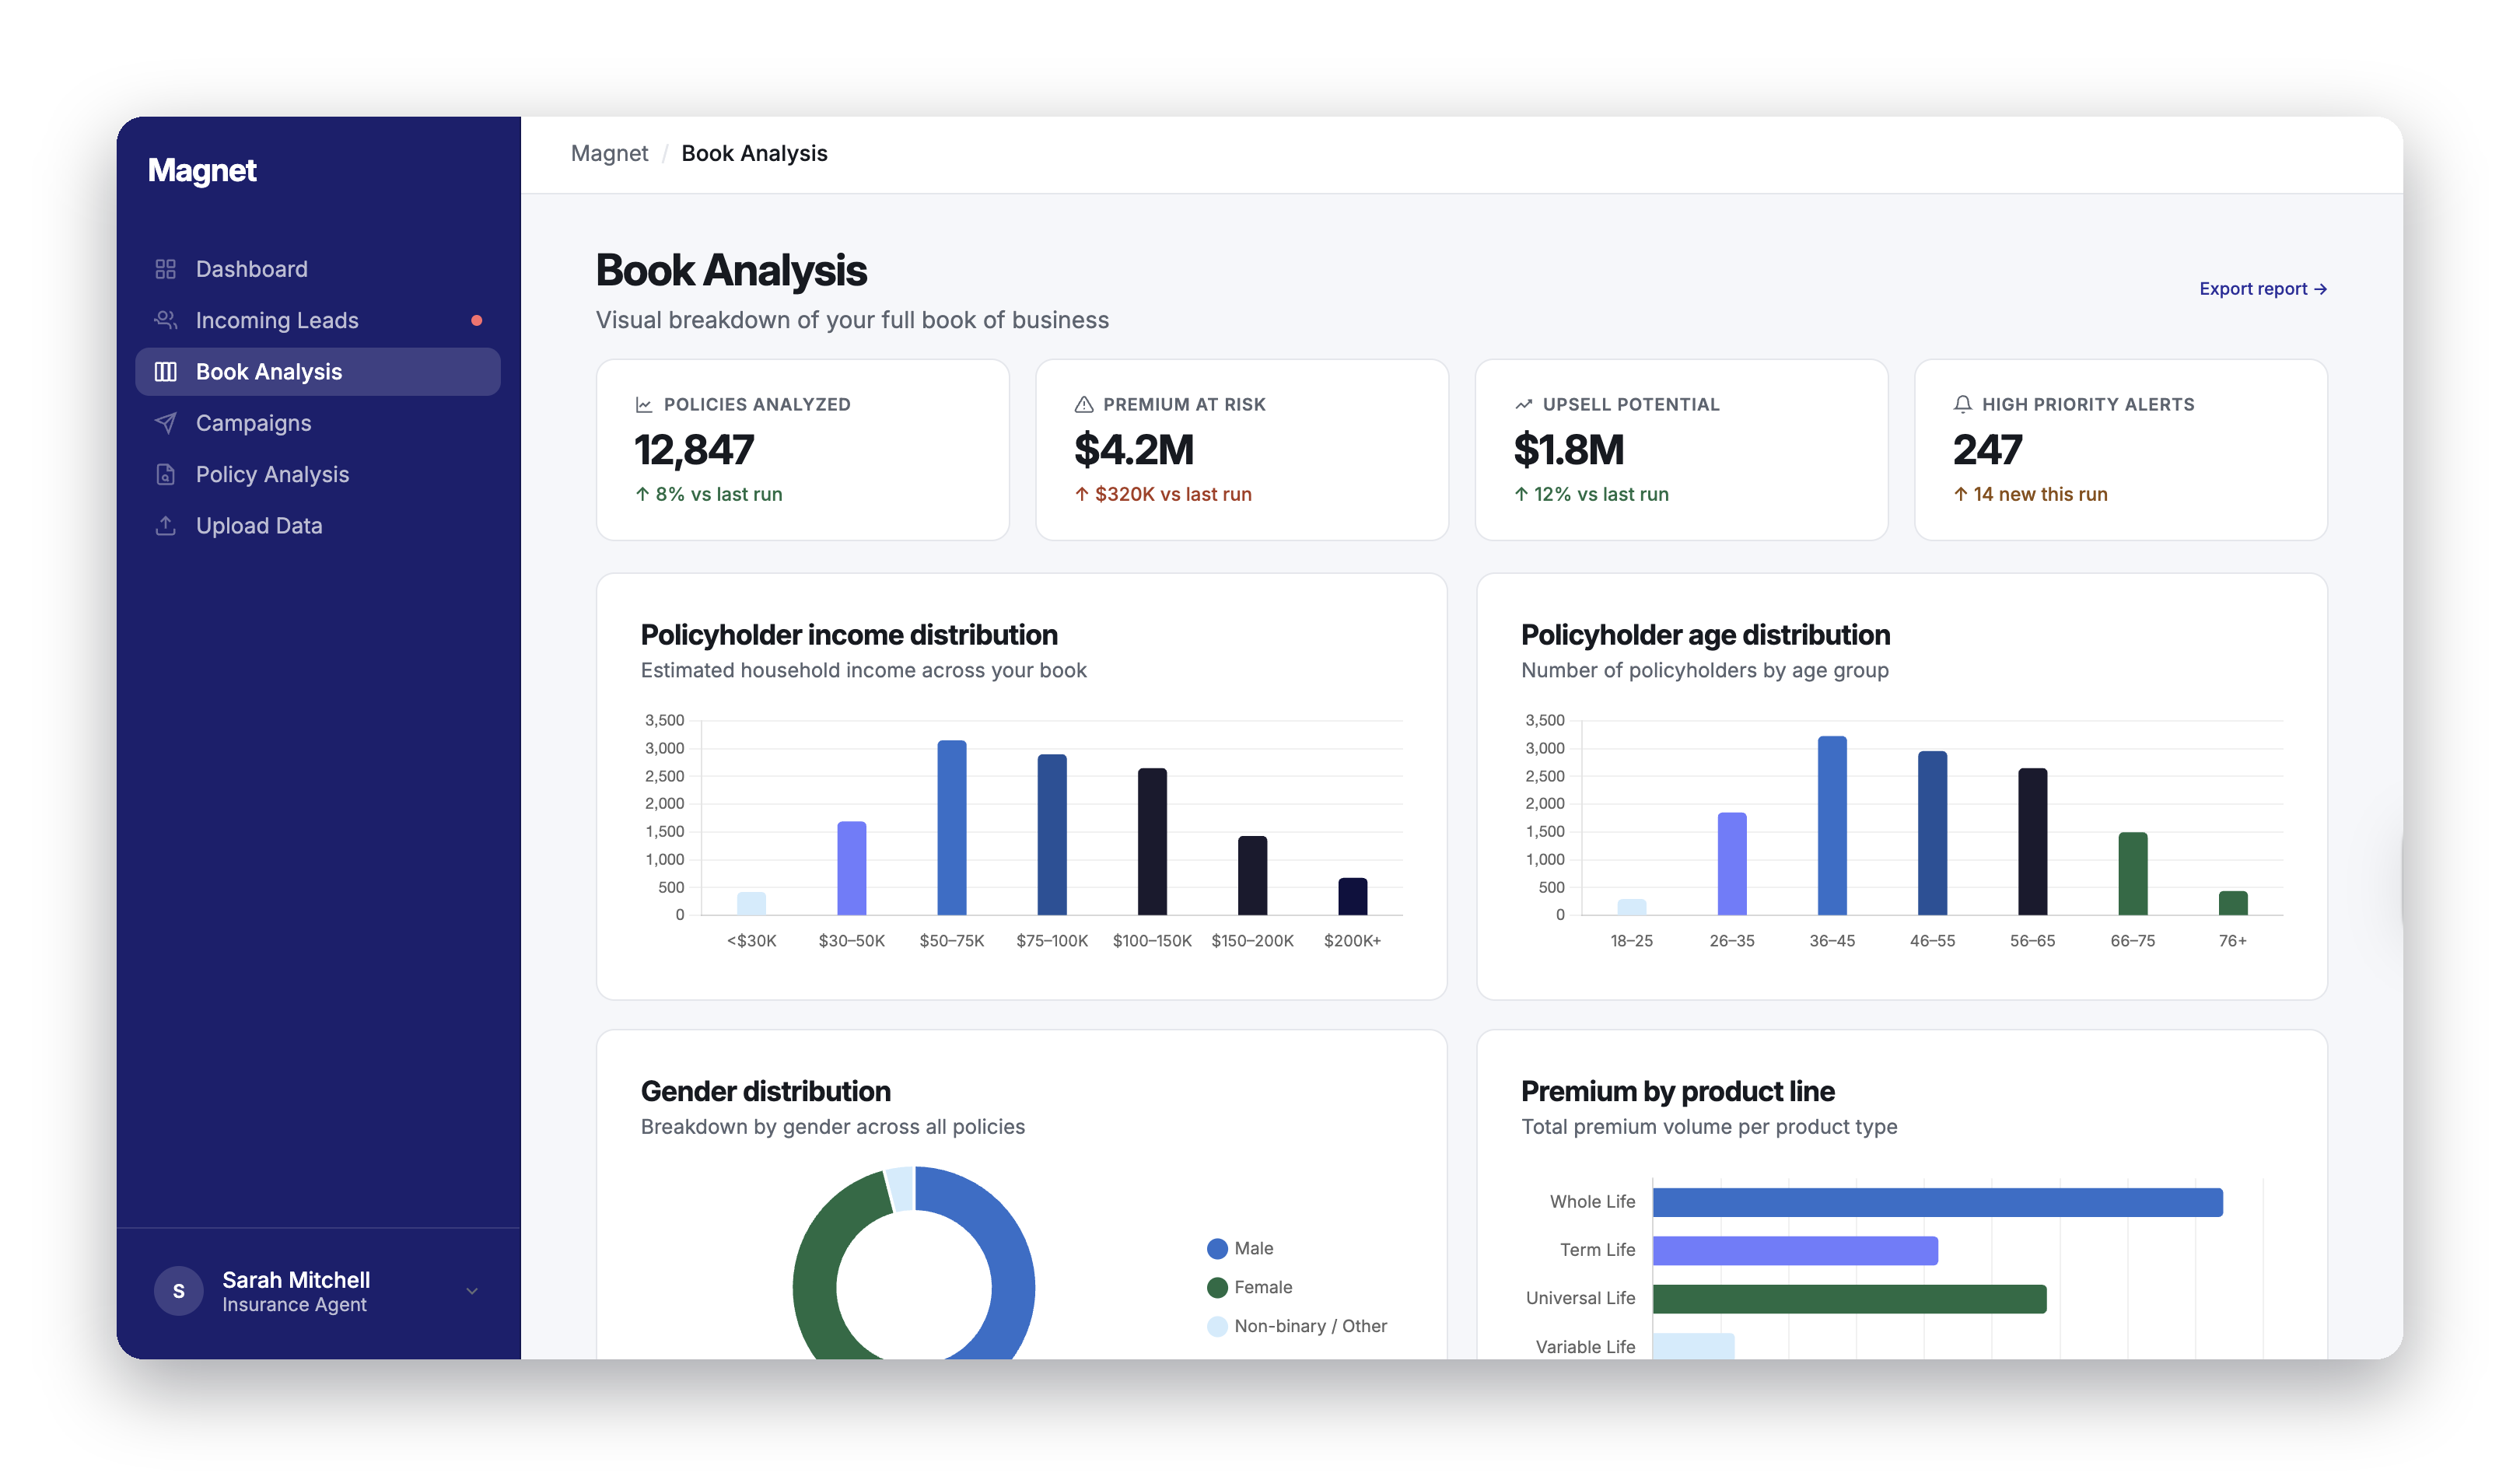
Task: Click the '8% vs last run' text
Action: 719,494
